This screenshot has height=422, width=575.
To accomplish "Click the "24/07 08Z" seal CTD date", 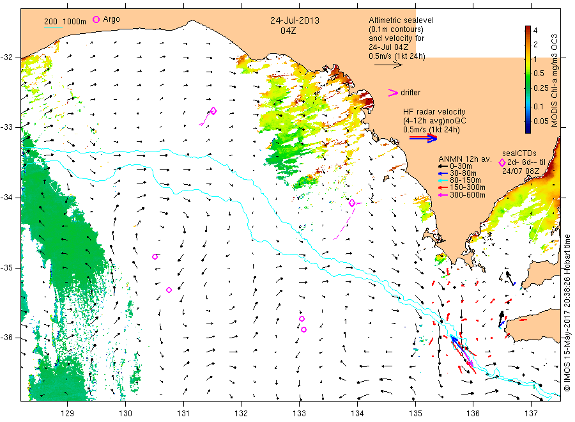I will coord(521,171).
